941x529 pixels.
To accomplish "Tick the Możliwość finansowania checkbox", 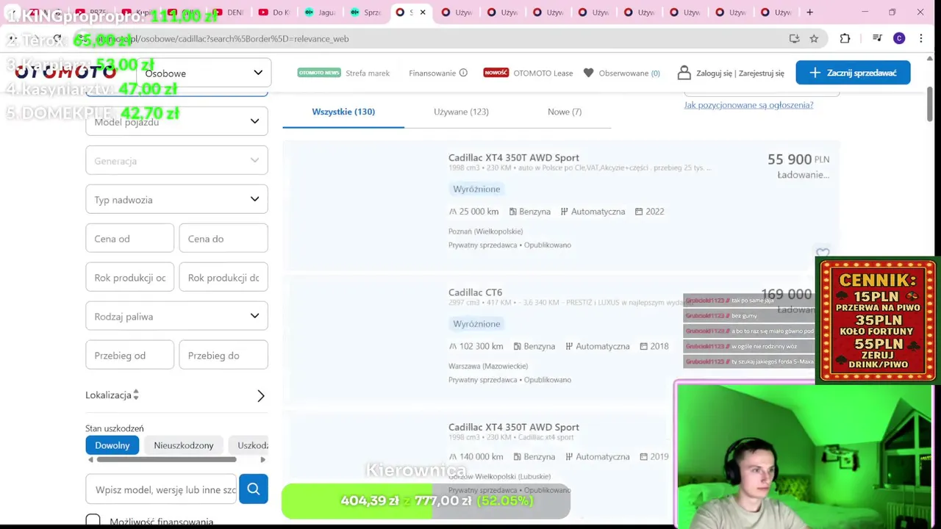I will (93, 521).
